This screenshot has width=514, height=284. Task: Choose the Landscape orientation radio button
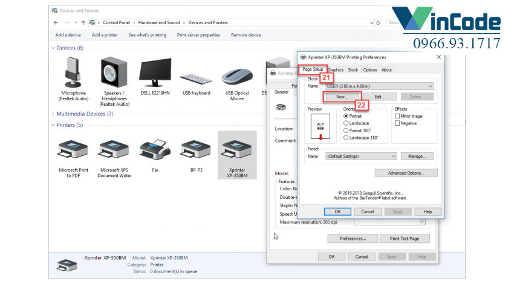[346, 123]
